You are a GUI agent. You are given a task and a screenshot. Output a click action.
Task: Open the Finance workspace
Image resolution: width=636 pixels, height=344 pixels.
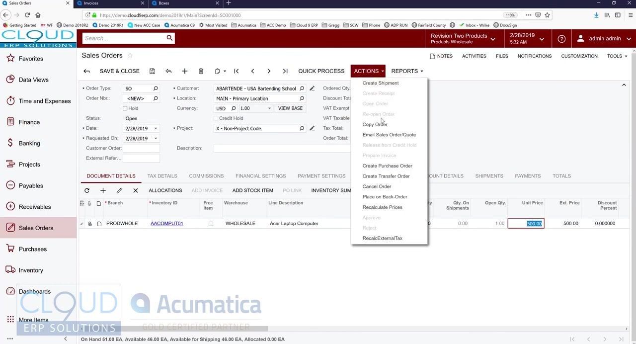pos(29,122)
